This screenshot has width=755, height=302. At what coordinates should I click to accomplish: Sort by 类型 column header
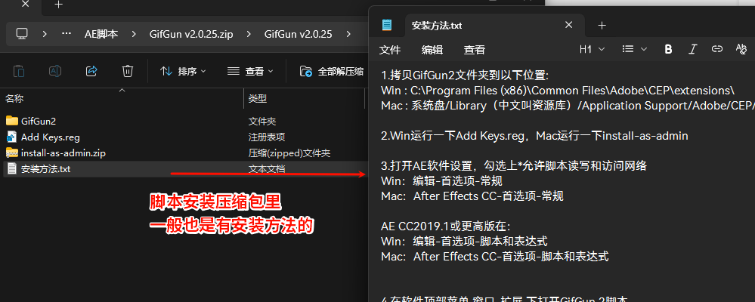click(258, 99)
